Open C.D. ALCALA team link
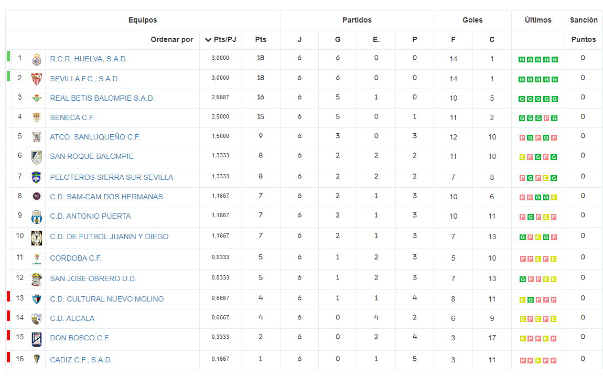This screenshot has width=603, height=376. pyautogui.click(x=72, y=319)
